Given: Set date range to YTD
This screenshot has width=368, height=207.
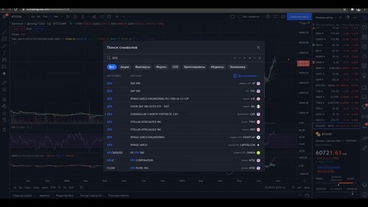Looking at the screenshot, I should [53, 187].
